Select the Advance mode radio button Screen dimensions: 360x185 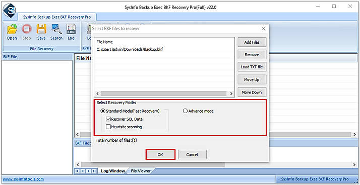tap(185, 111)
